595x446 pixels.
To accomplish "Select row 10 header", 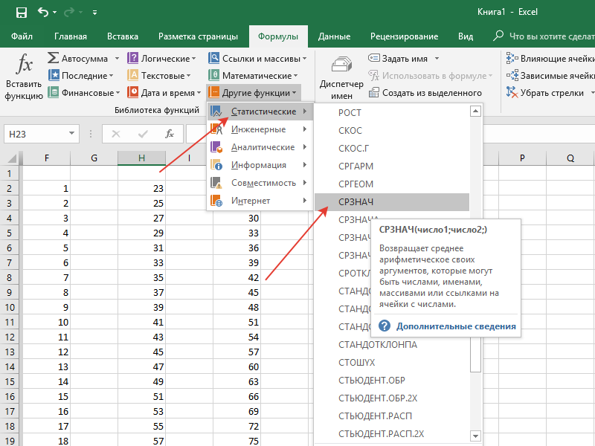I will point(10,307).
